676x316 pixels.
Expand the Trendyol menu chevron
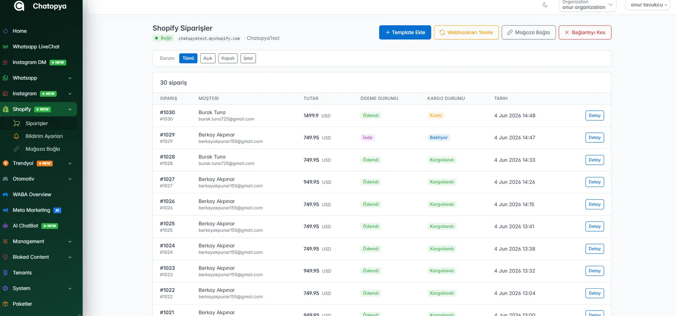point(70,163)
